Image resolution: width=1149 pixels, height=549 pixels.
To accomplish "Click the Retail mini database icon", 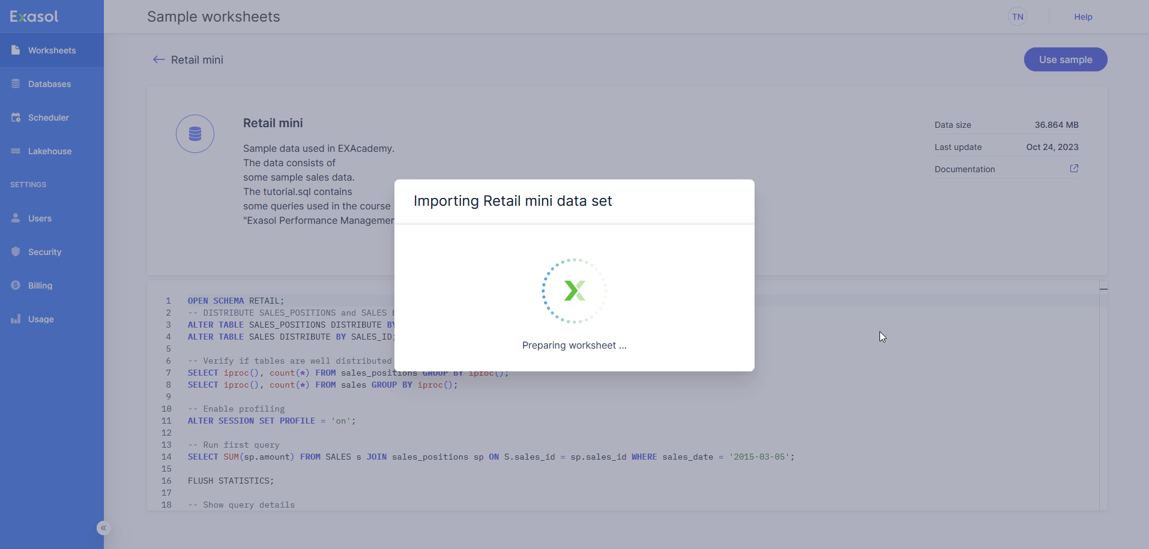I will (x=195, y=133).
